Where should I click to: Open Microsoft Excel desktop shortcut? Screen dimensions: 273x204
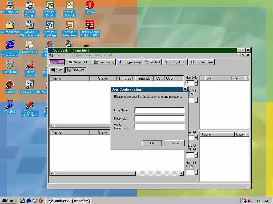(x=50, y=9)
